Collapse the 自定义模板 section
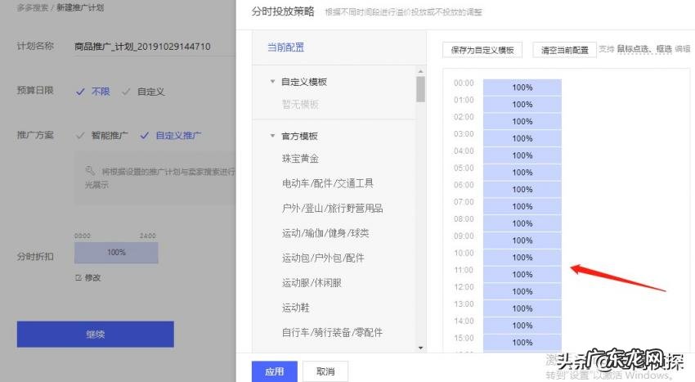Viewport: 695px width, 382px height. [x=273, y=82]
